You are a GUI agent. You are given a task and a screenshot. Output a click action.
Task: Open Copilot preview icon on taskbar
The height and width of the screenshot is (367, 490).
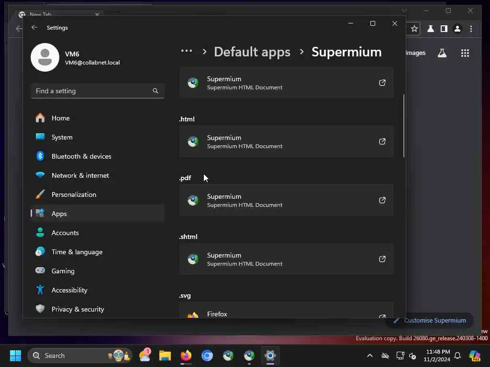(475, 356)
